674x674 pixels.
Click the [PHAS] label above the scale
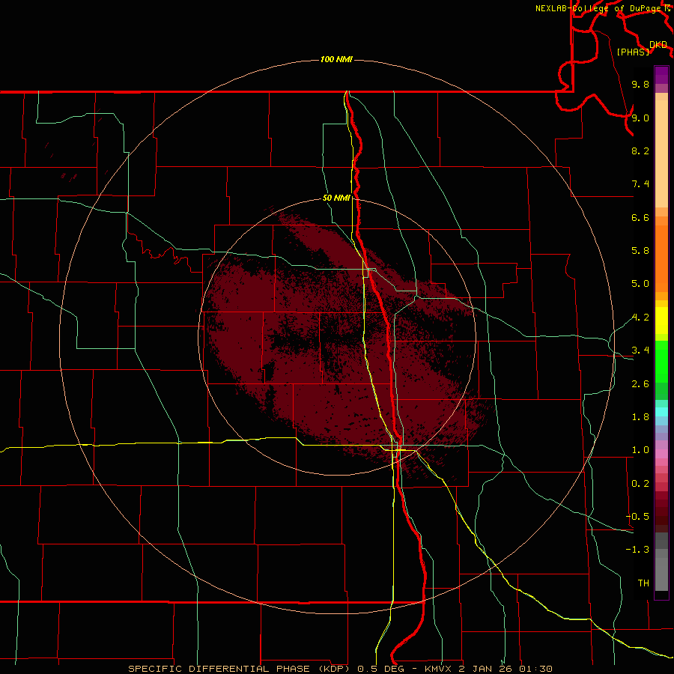(633, 52)
